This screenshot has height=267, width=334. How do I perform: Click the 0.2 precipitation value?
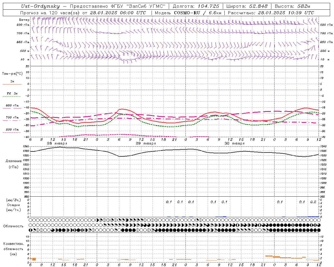click(x=313, y=202)
